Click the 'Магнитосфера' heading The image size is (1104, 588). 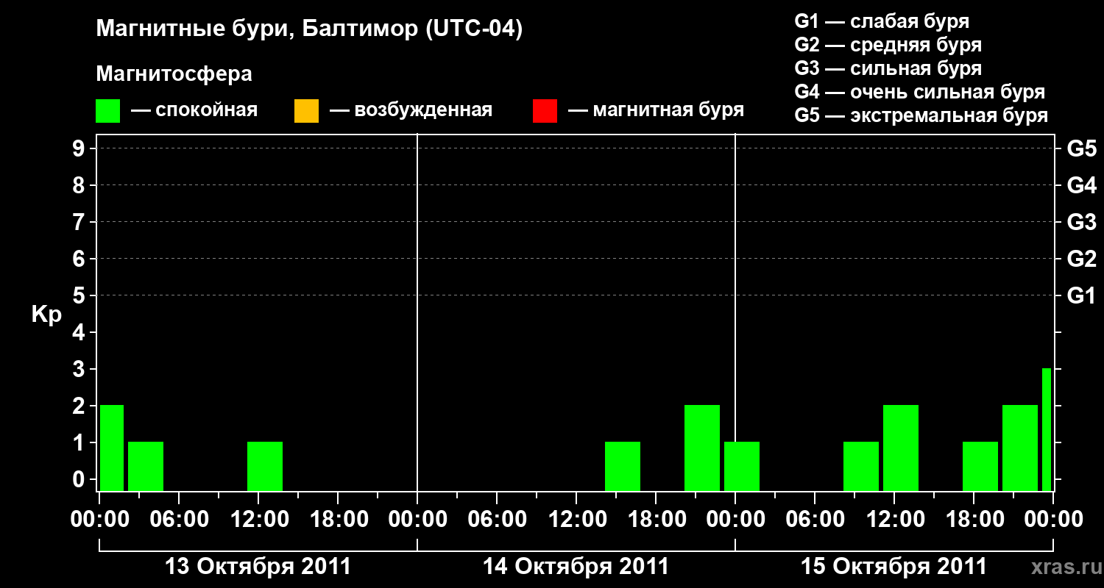tap(174, 74)
